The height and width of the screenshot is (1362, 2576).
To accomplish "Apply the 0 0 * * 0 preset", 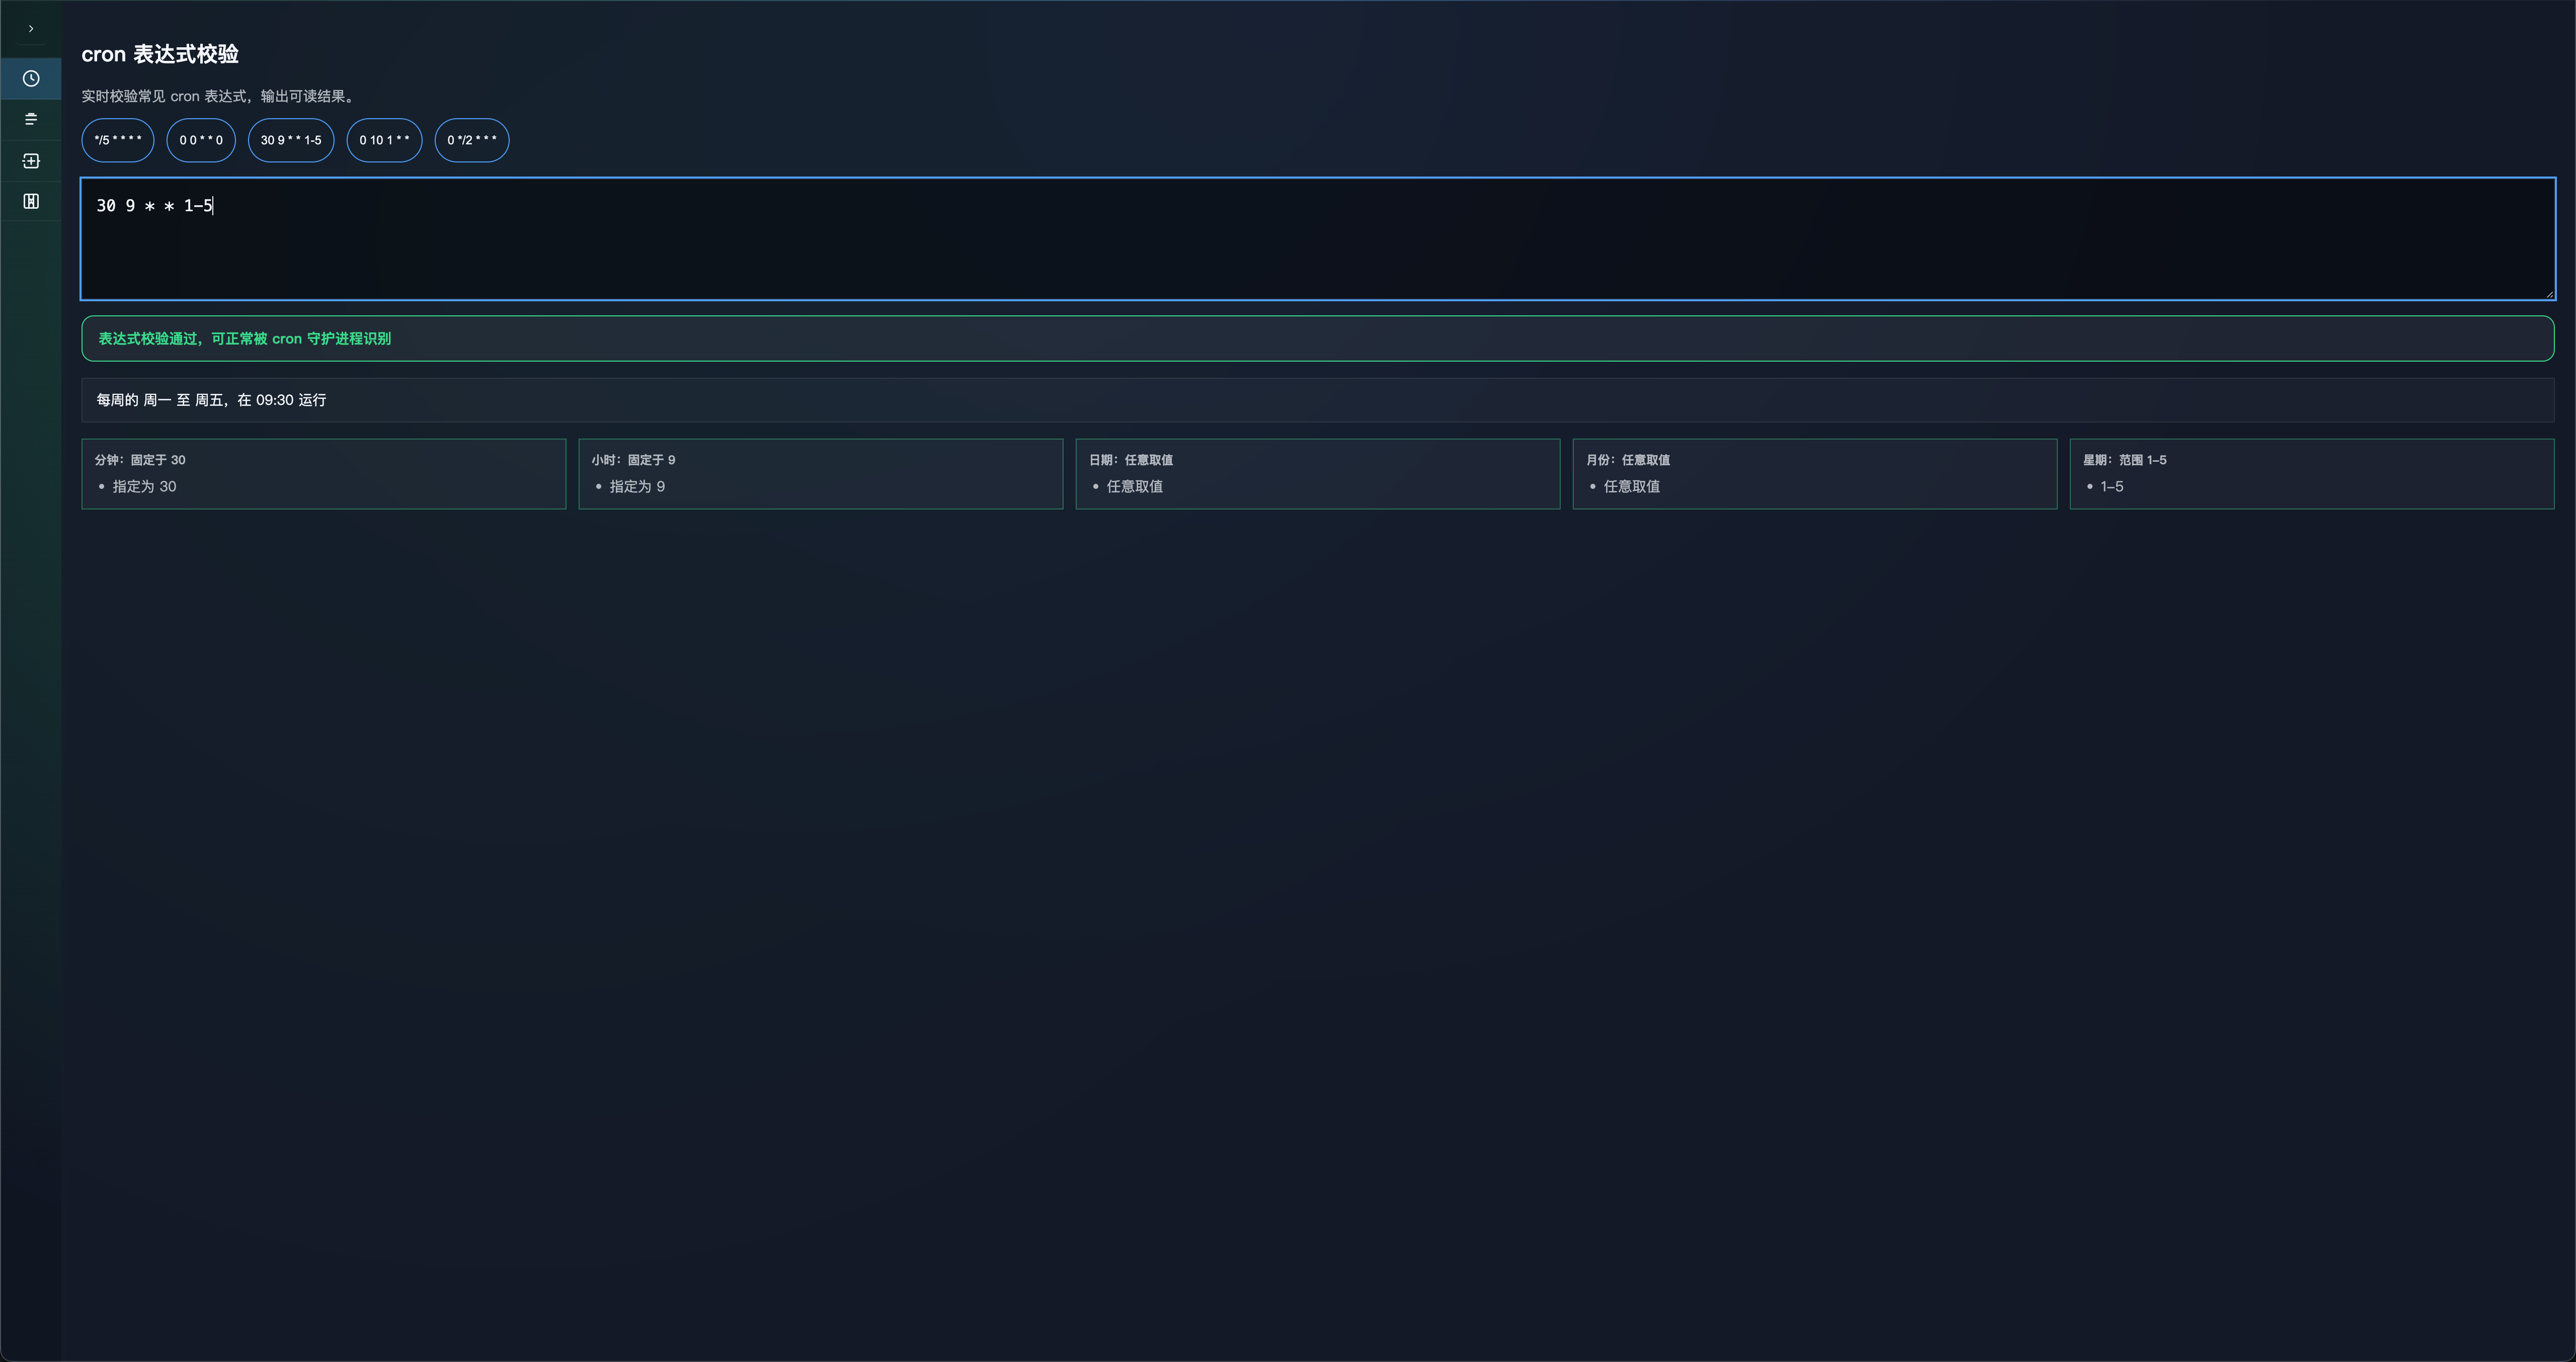I will (x=201, y=140).
